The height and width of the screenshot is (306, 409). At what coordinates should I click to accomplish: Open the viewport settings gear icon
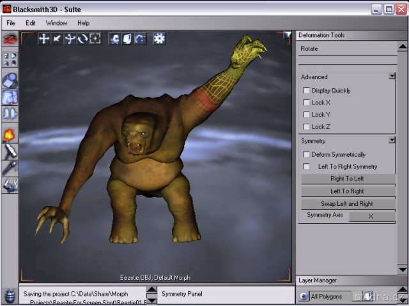pyautogui.click(x=159, y=39)
